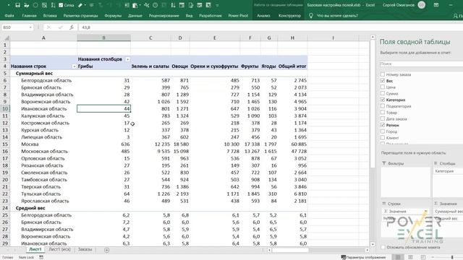Open the Конструктор pivot table tab
463x260 pixels.
(289, 16)
